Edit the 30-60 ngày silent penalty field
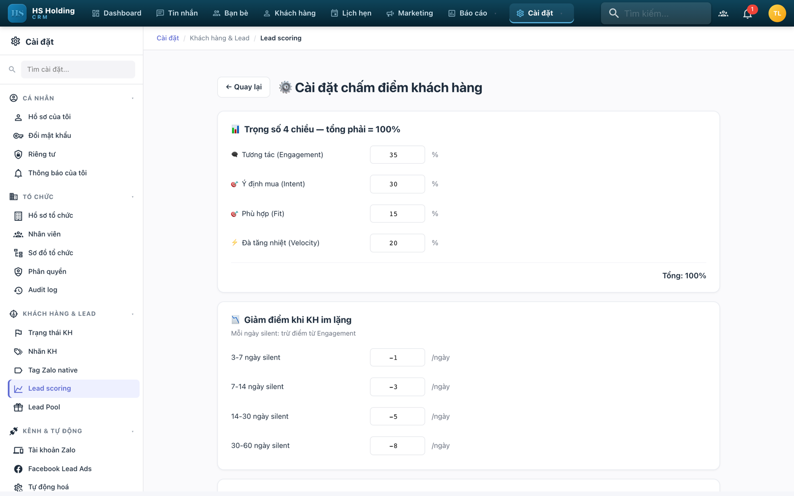 pyautogui.click(x=397, y=446)
